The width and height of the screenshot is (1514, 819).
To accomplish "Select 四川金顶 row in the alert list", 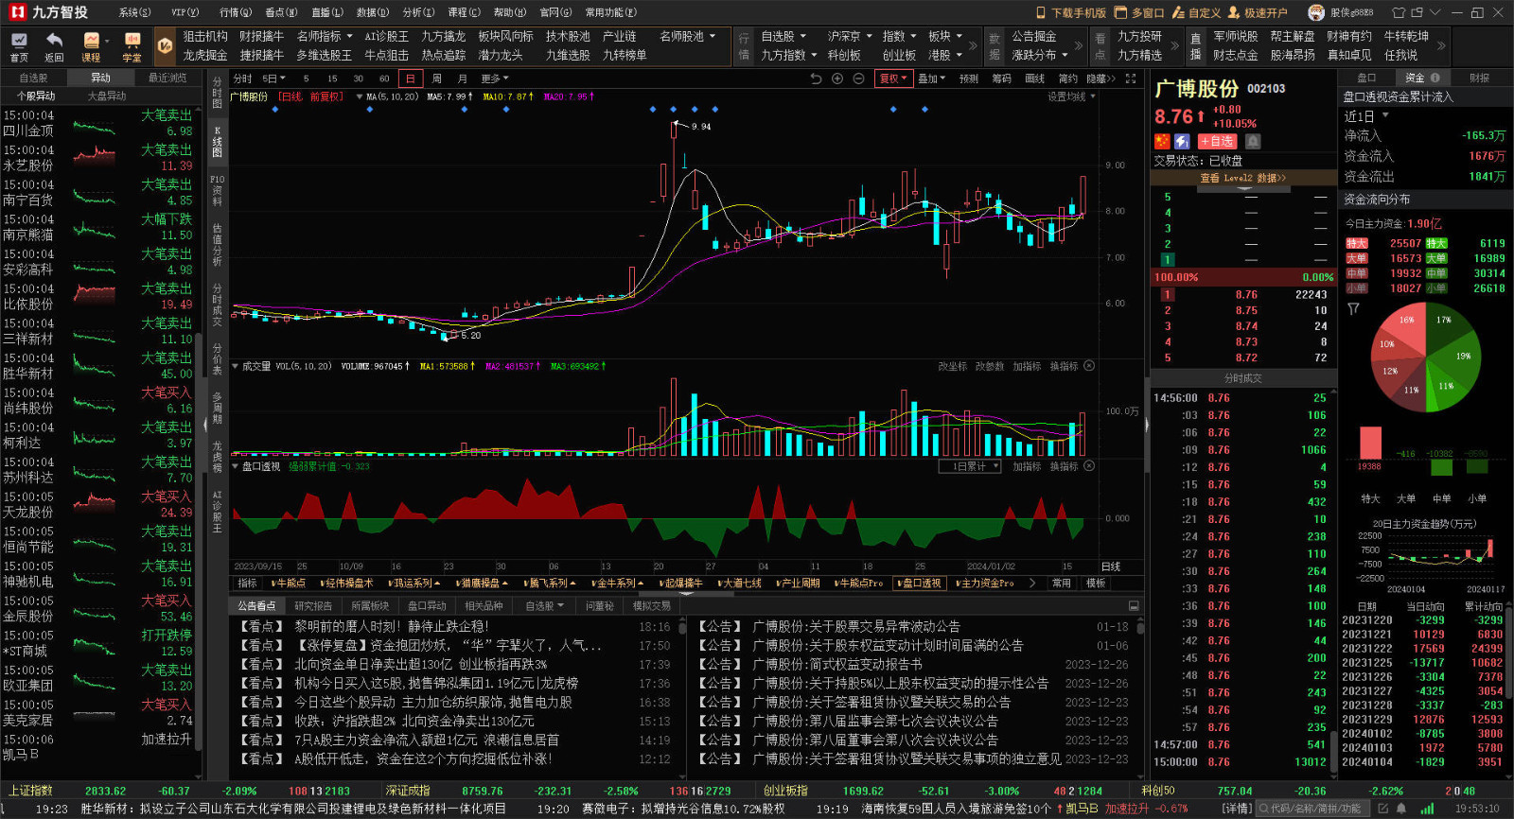I will tap(97, 123).
